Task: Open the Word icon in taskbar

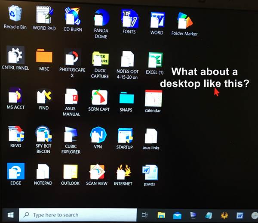Action: coord(240,215)
